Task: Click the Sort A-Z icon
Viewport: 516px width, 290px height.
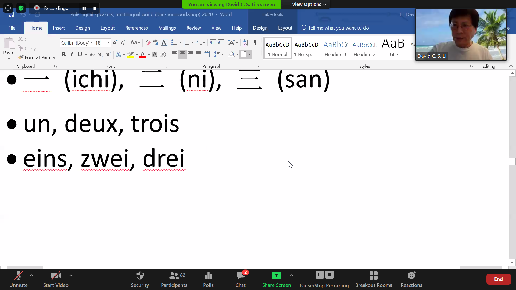Action: 245,42
